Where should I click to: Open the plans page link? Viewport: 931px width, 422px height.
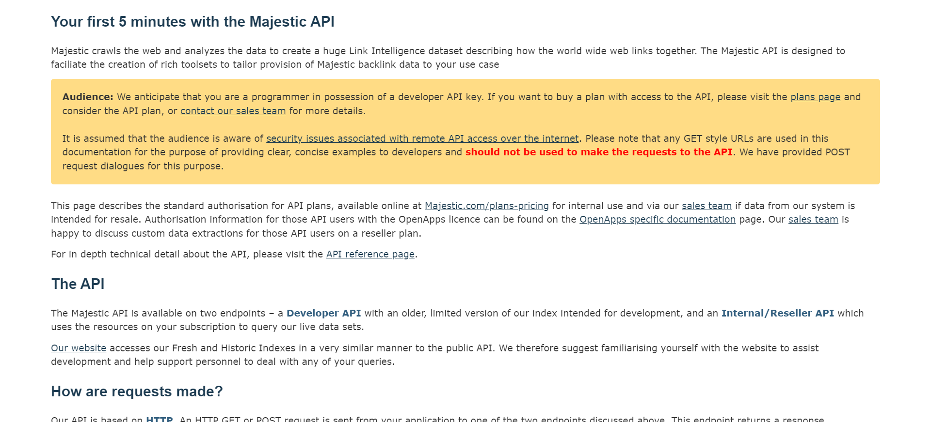pos(815,97)
